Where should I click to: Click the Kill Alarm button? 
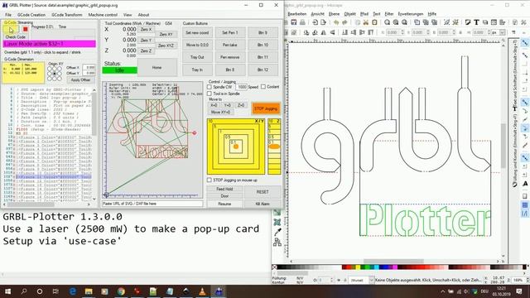tap(263, 204)
